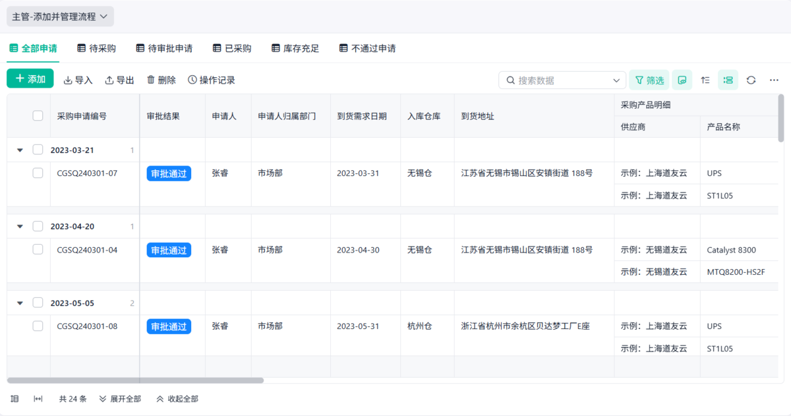791x416 pixels.
Task: Click the 入库仓库 column header
Action: tap(426, 116)
